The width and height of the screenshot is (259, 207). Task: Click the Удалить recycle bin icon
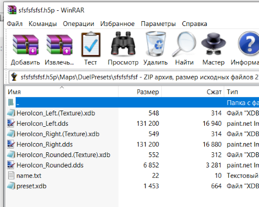[x=156, y=44]
